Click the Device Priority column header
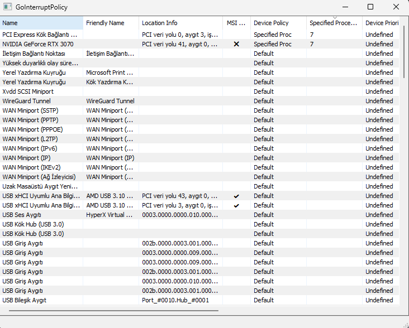This screenshot has width=409, height=328. 381,23
